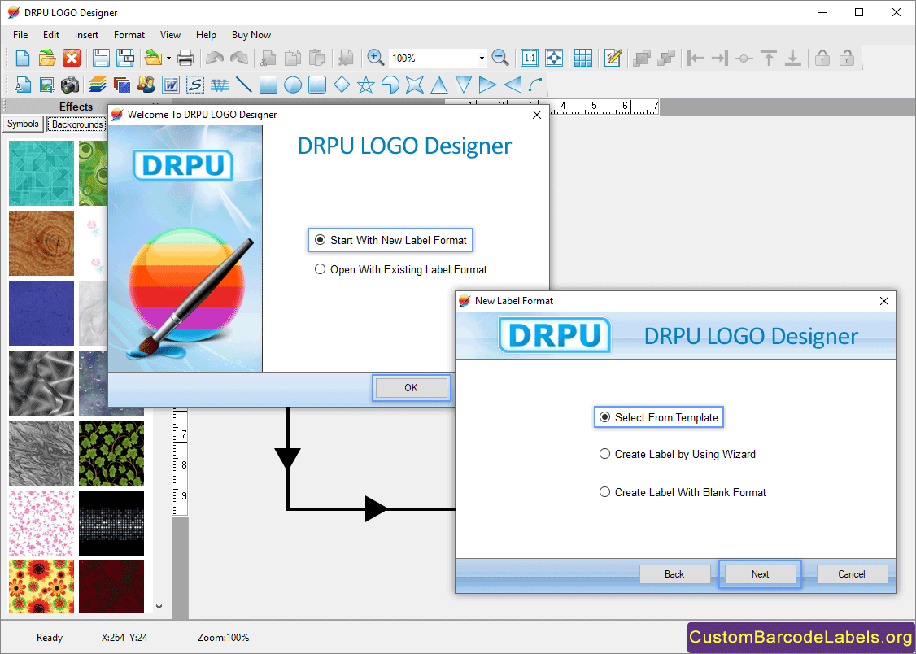The image size is (916, 654).
Task: Choose Create Label With Blank Format
Action: coord(683,492)
